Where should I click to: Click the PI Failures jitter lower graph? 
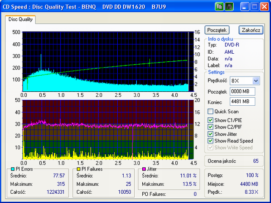108,129
